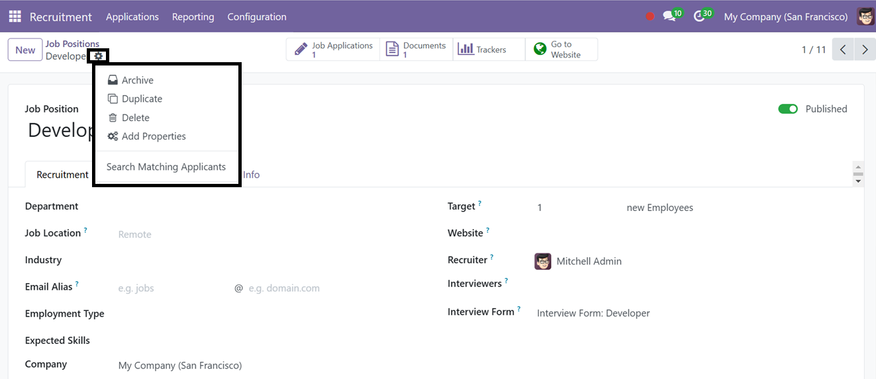The height and width of the screenshot is (379, 876).
Task: Click the Documents file icon
Action: (393, 50)
